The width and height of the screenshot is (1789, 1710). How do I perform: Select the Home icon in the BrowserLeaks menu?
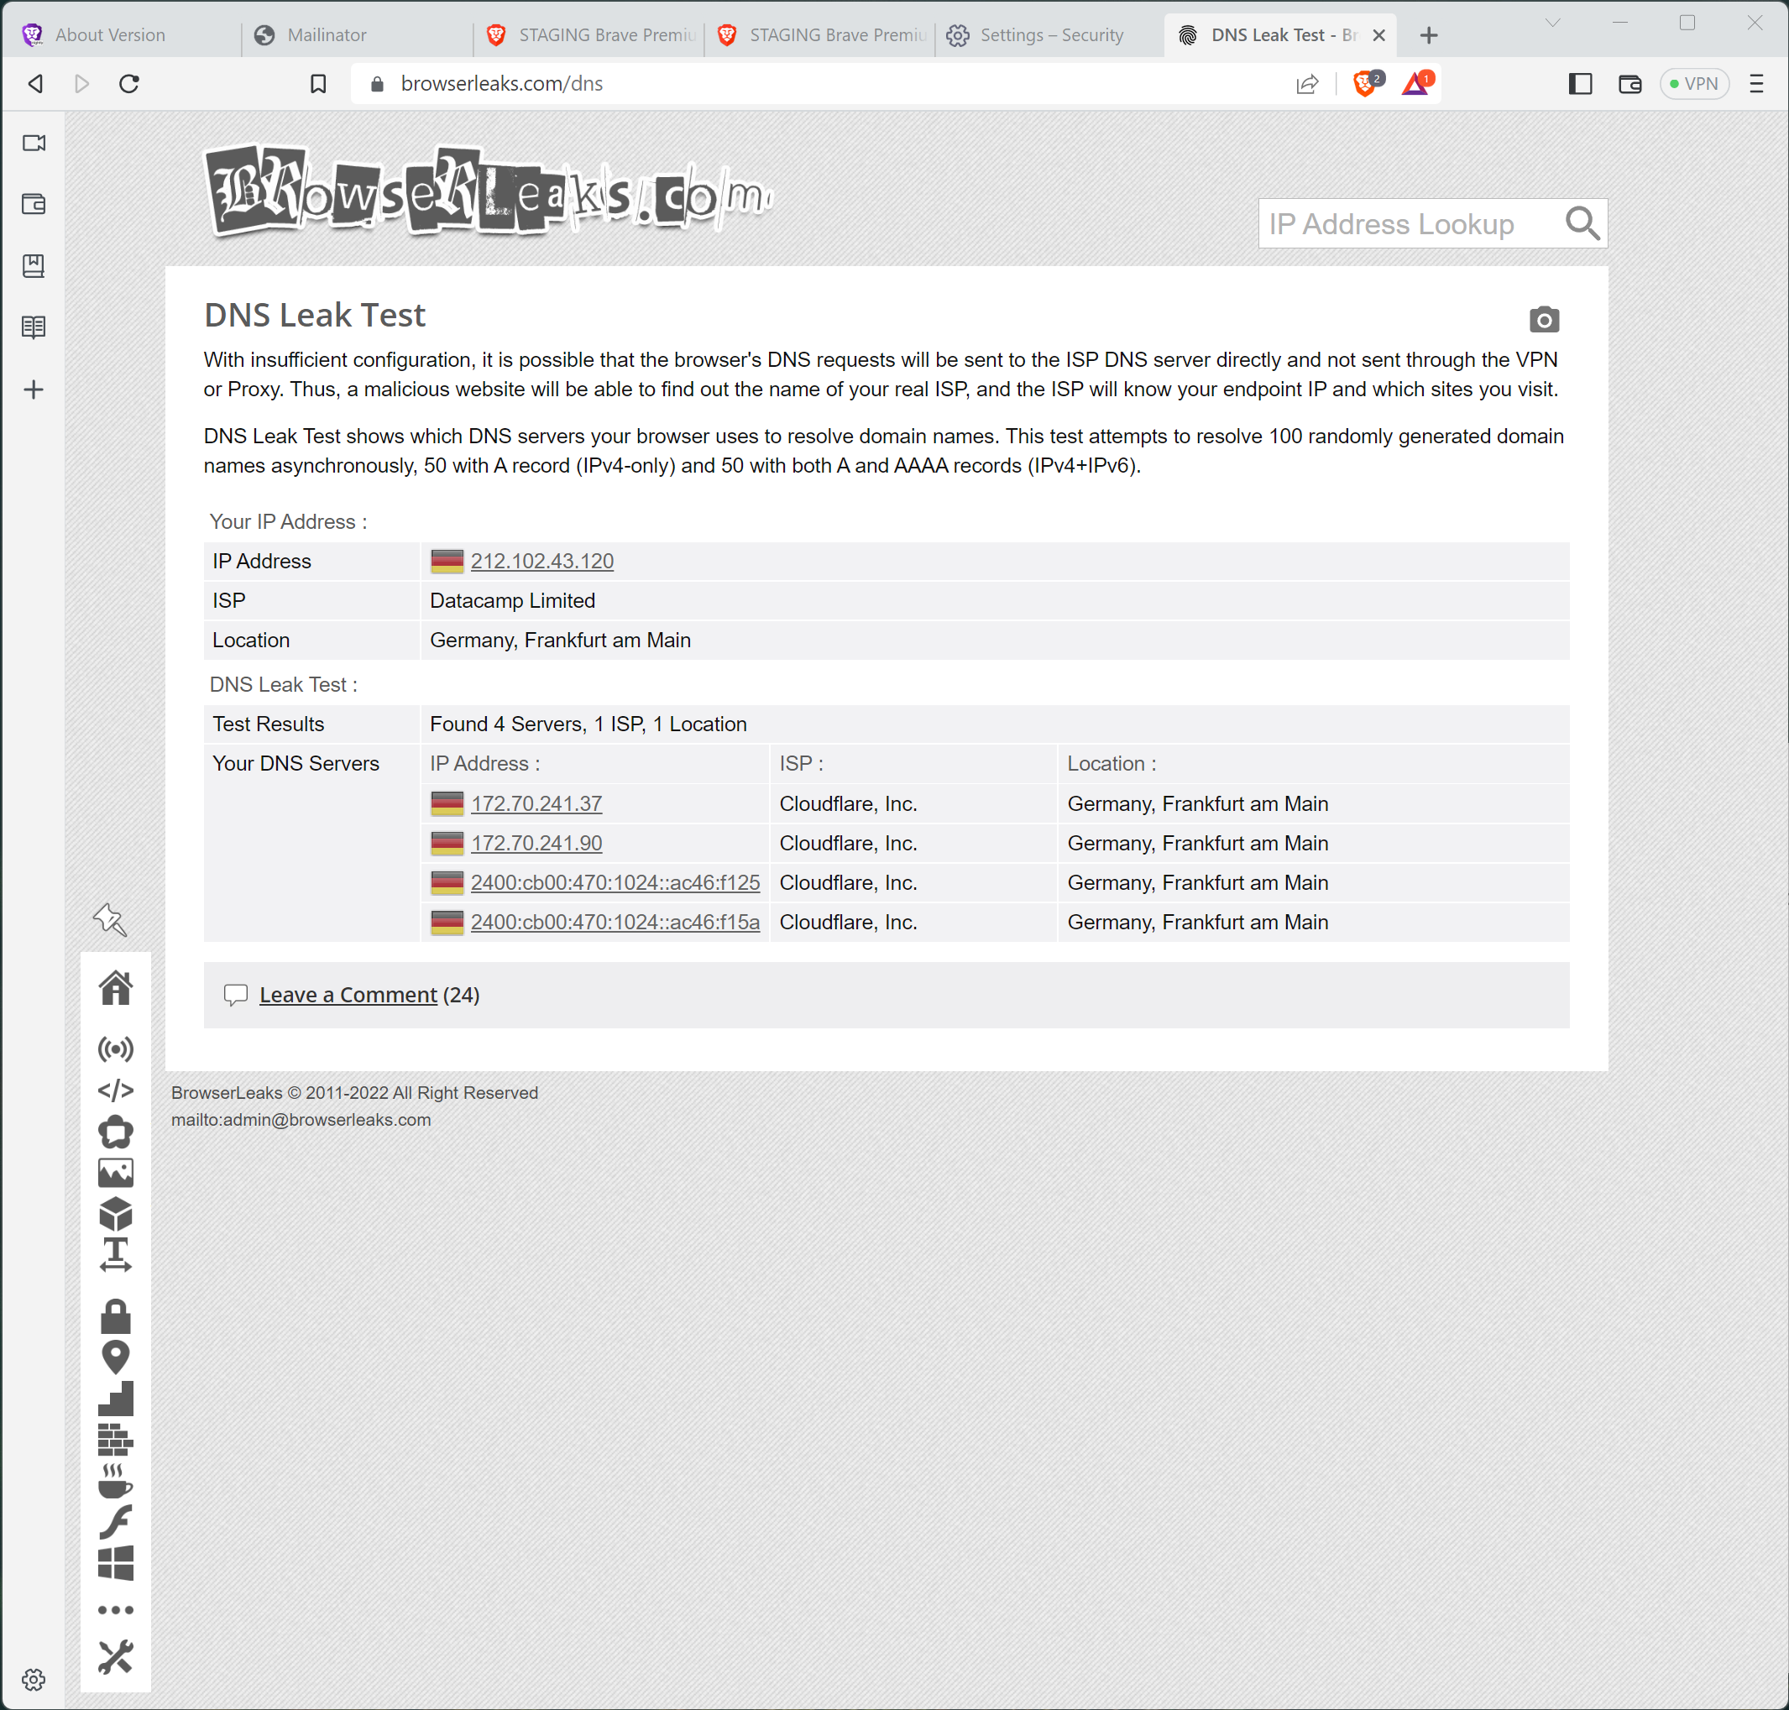coord(116,987)
